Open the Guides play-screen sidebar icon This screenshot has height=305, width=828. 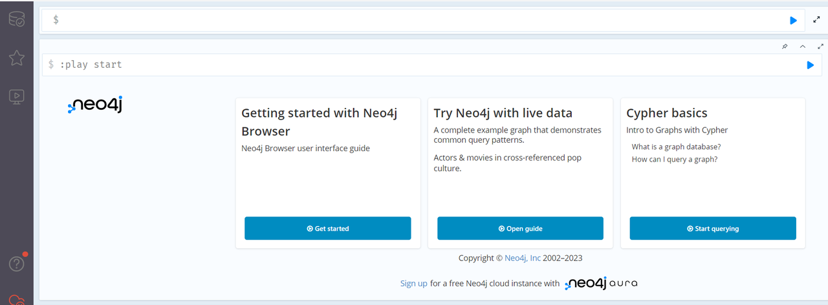(16, 97)
